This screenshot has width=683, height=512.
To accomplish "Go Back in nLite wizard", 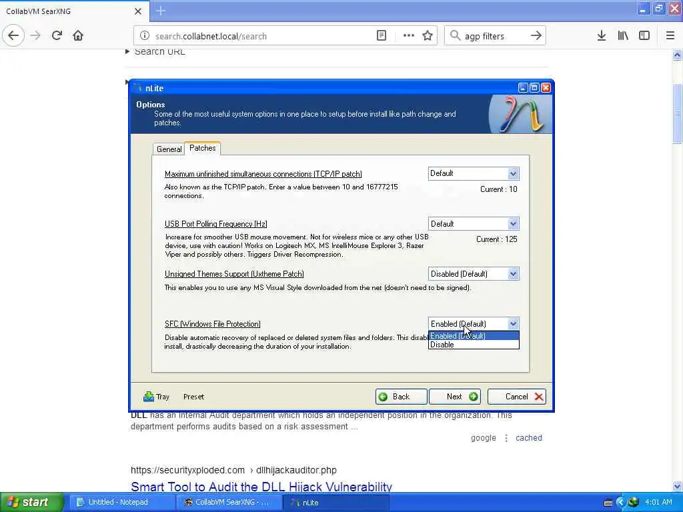I will [401, 397].
